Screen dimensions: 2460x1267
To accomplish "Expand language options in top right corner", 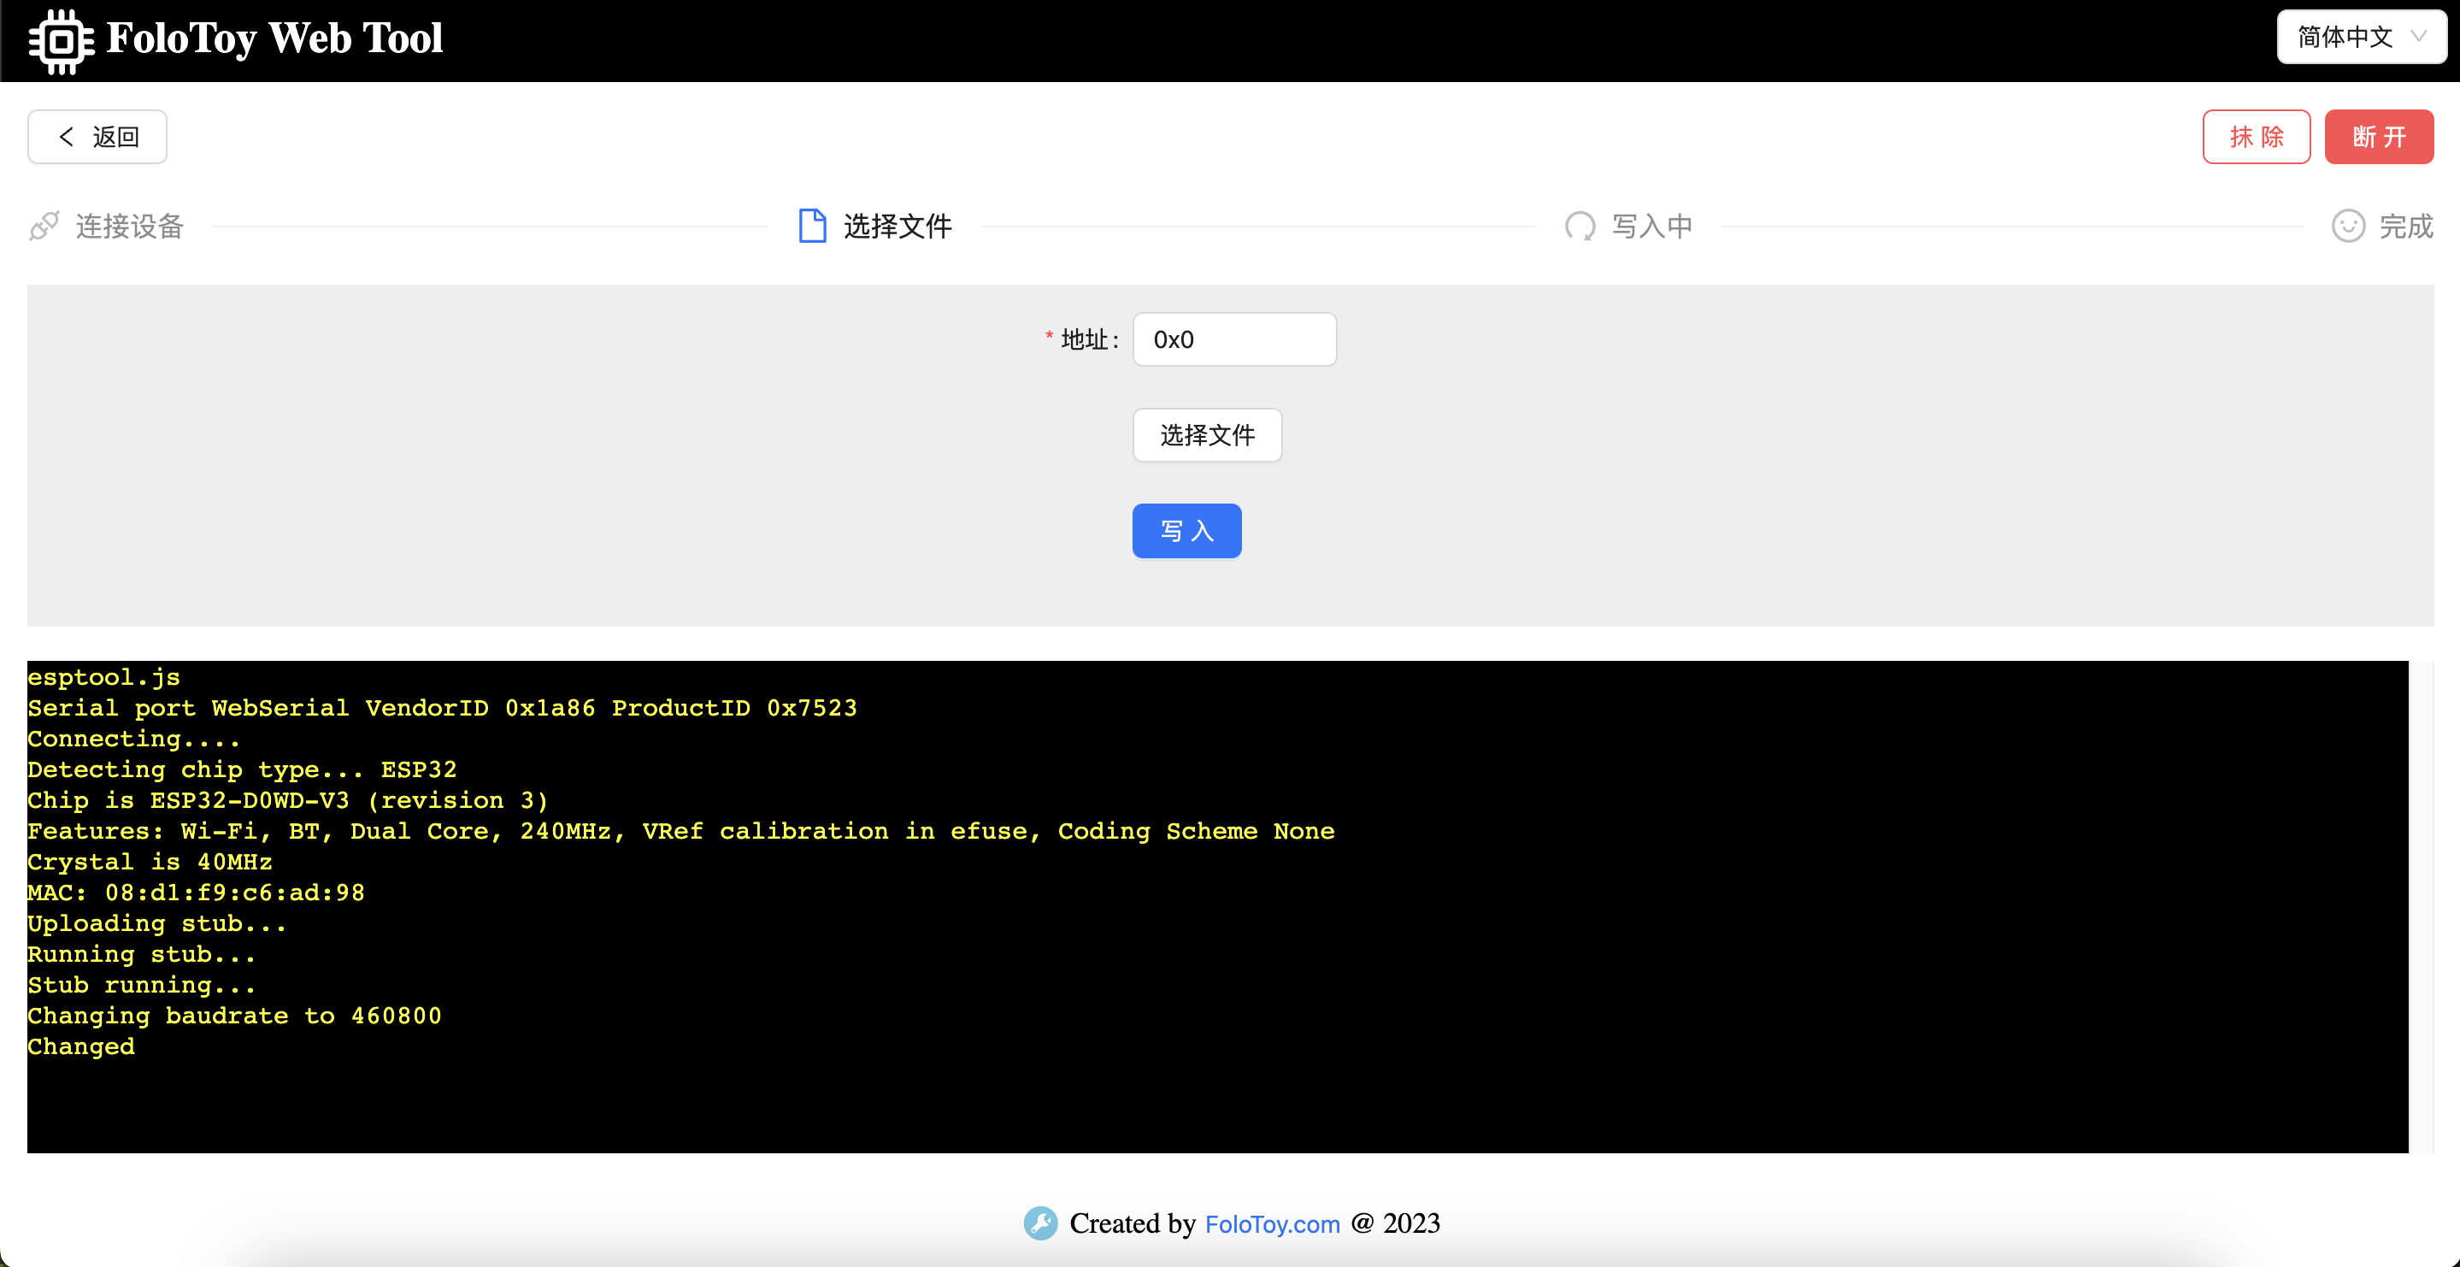I will pos(2361,38).
